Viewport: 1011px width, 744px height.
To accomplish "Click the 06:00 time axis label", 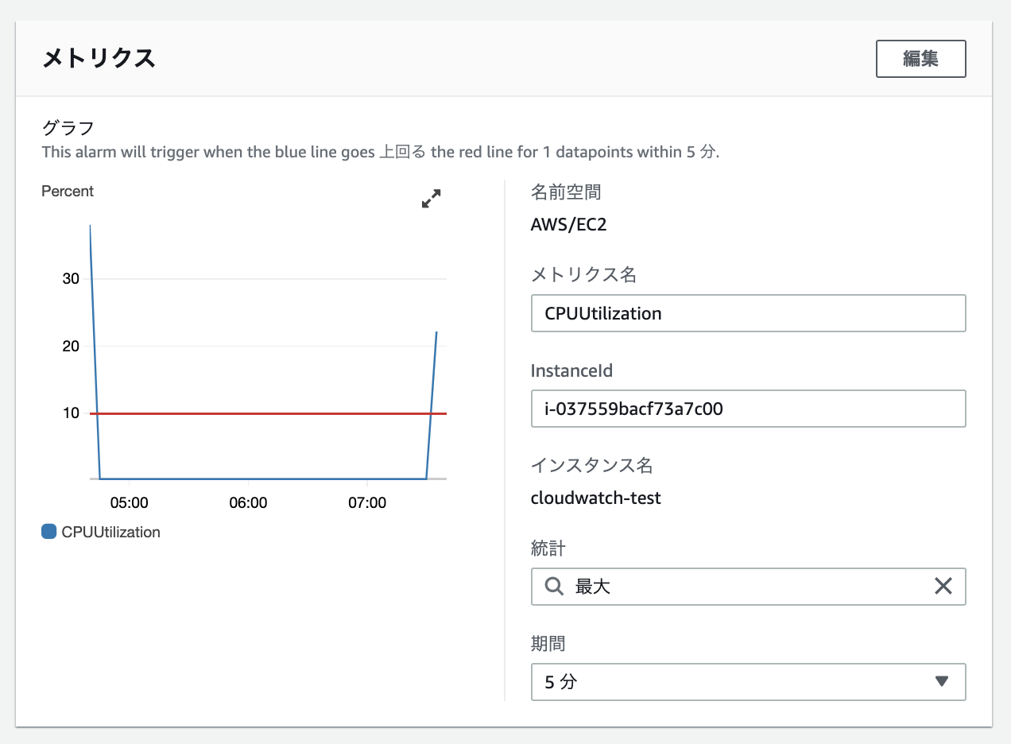I will click(x=248, y=503).
